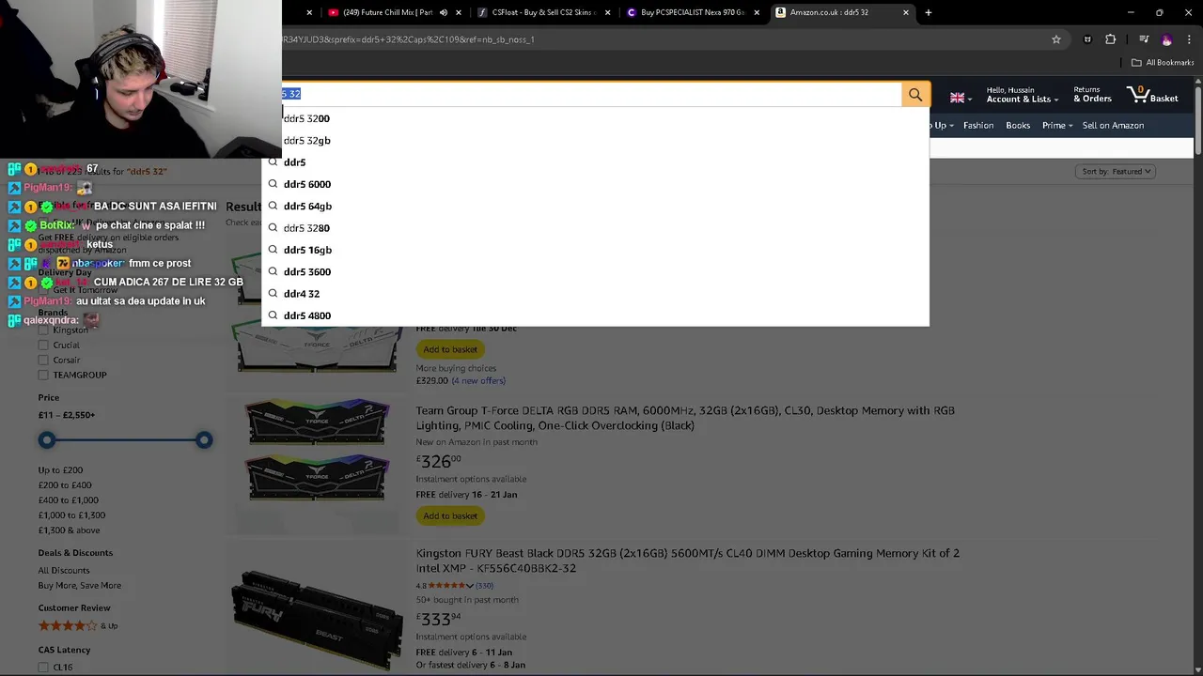The width and height of the screenshot is (1203, 676).
Task: Open the Sell on Amazon link
Action: tap(1113, 125)
